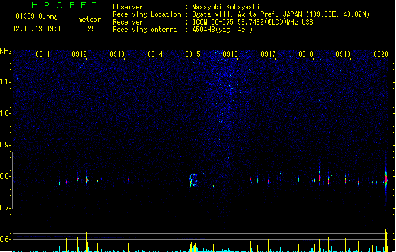Click the 'Receiving Location' label

[147, 14]
